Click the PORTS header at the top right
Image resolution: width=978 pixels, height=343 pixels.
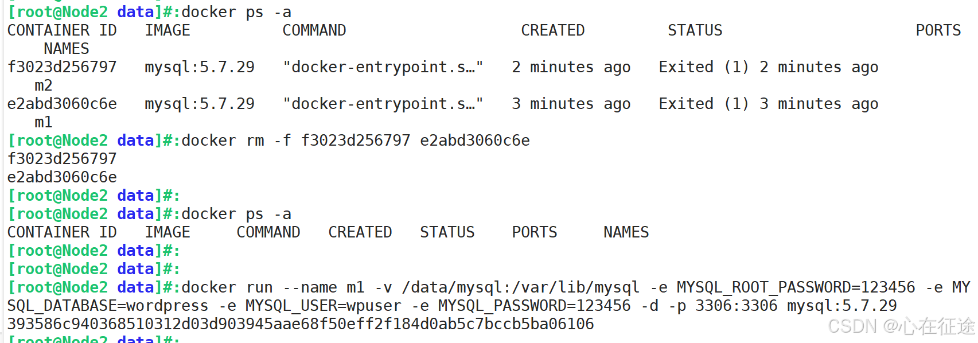938,30
